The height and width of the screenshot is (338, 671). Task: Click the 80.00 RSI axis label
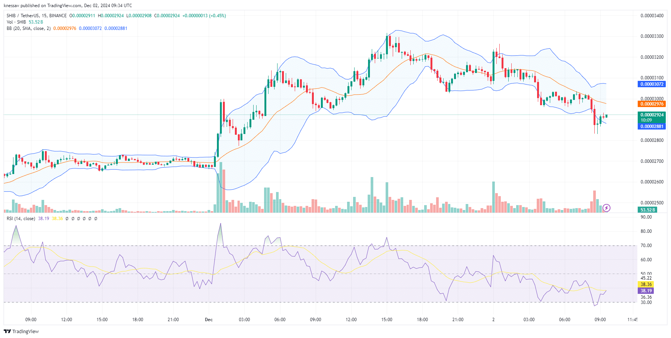coord(646,231)
